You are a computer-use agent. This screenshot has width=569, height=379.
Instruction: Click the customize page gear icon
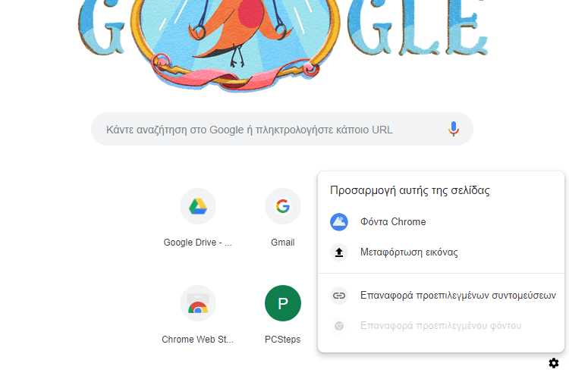click(553, 363)
